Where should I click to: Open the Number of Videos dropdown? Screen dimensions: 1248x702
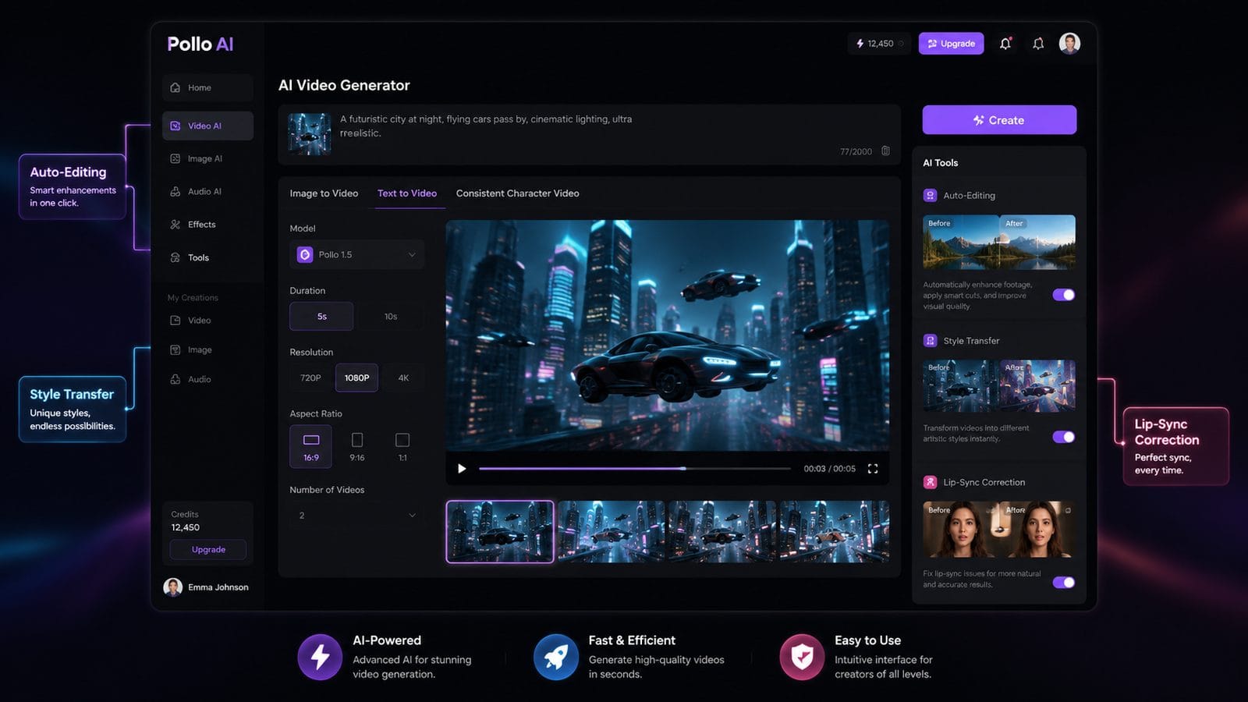click(357, 516)
